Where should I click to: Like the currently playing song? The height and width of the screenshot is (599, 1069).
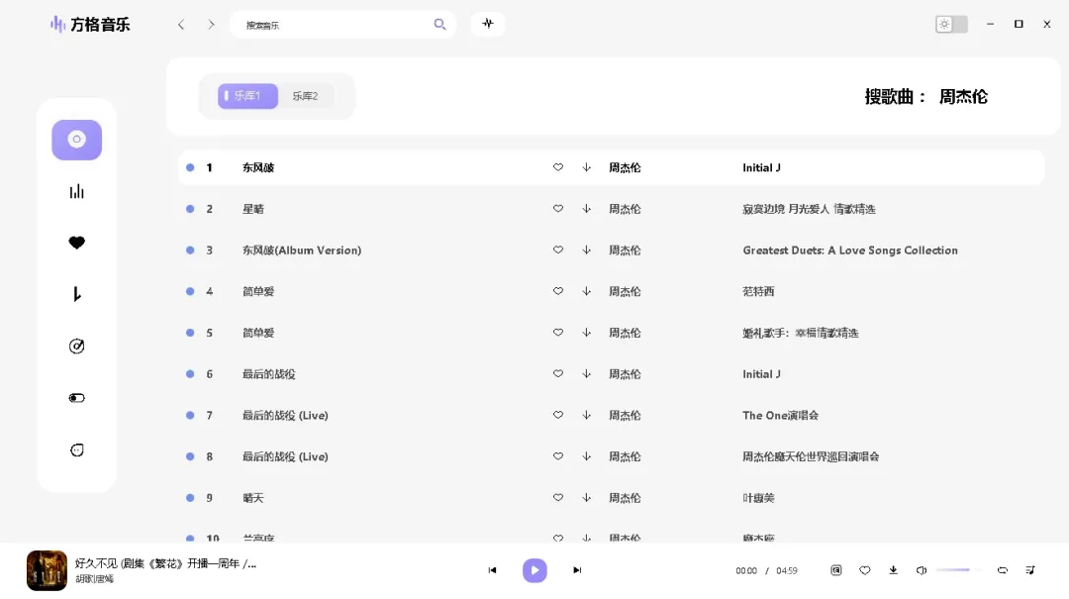[x=864, y=570]
